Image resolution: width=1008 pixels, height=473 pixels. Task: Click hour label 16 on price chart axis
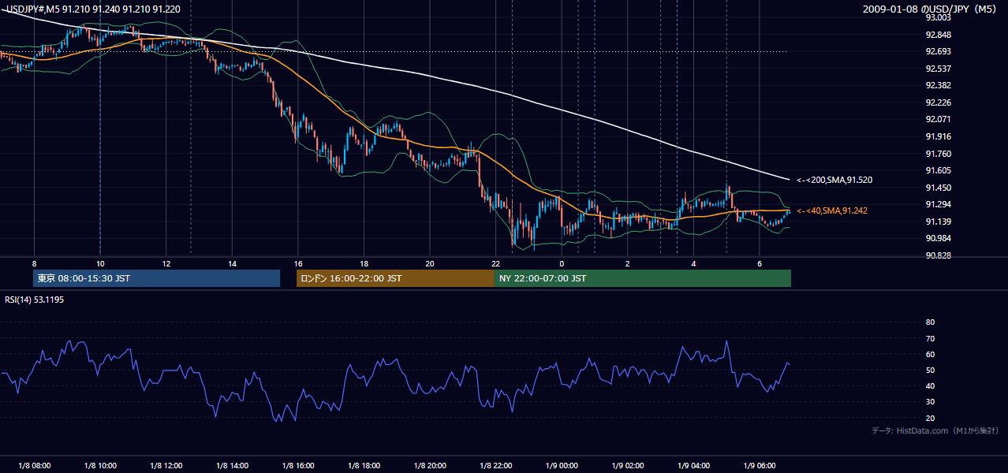coord(298,263)
